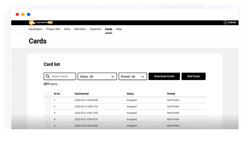Click the Admin user profile icon
Viewport: 250px width, 144px height.
tap(225, 23)
